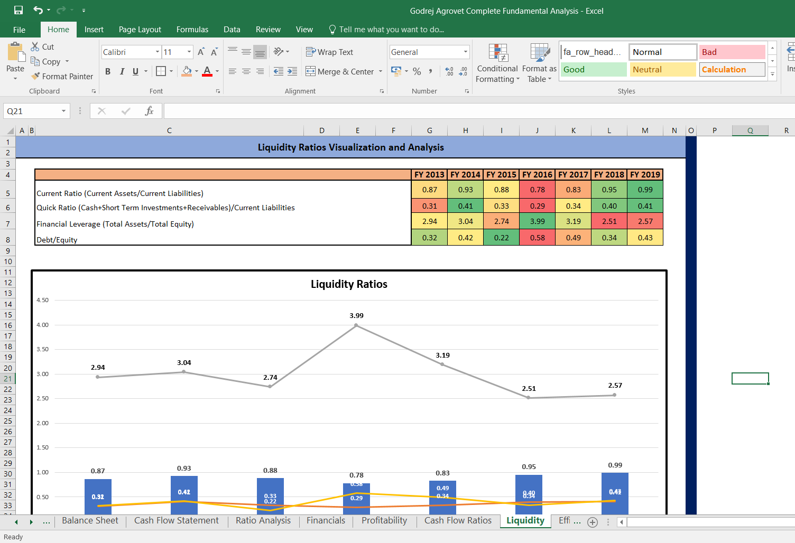Open the Merge & Center dropdown arrow

[x=381, y=71]
